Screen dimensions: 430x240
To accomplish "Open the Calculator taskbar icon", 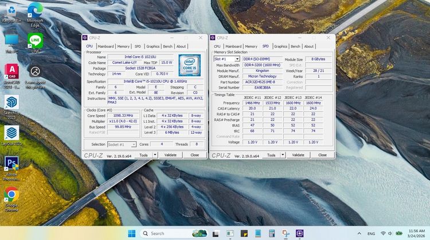I will click(x=272, y=234).
